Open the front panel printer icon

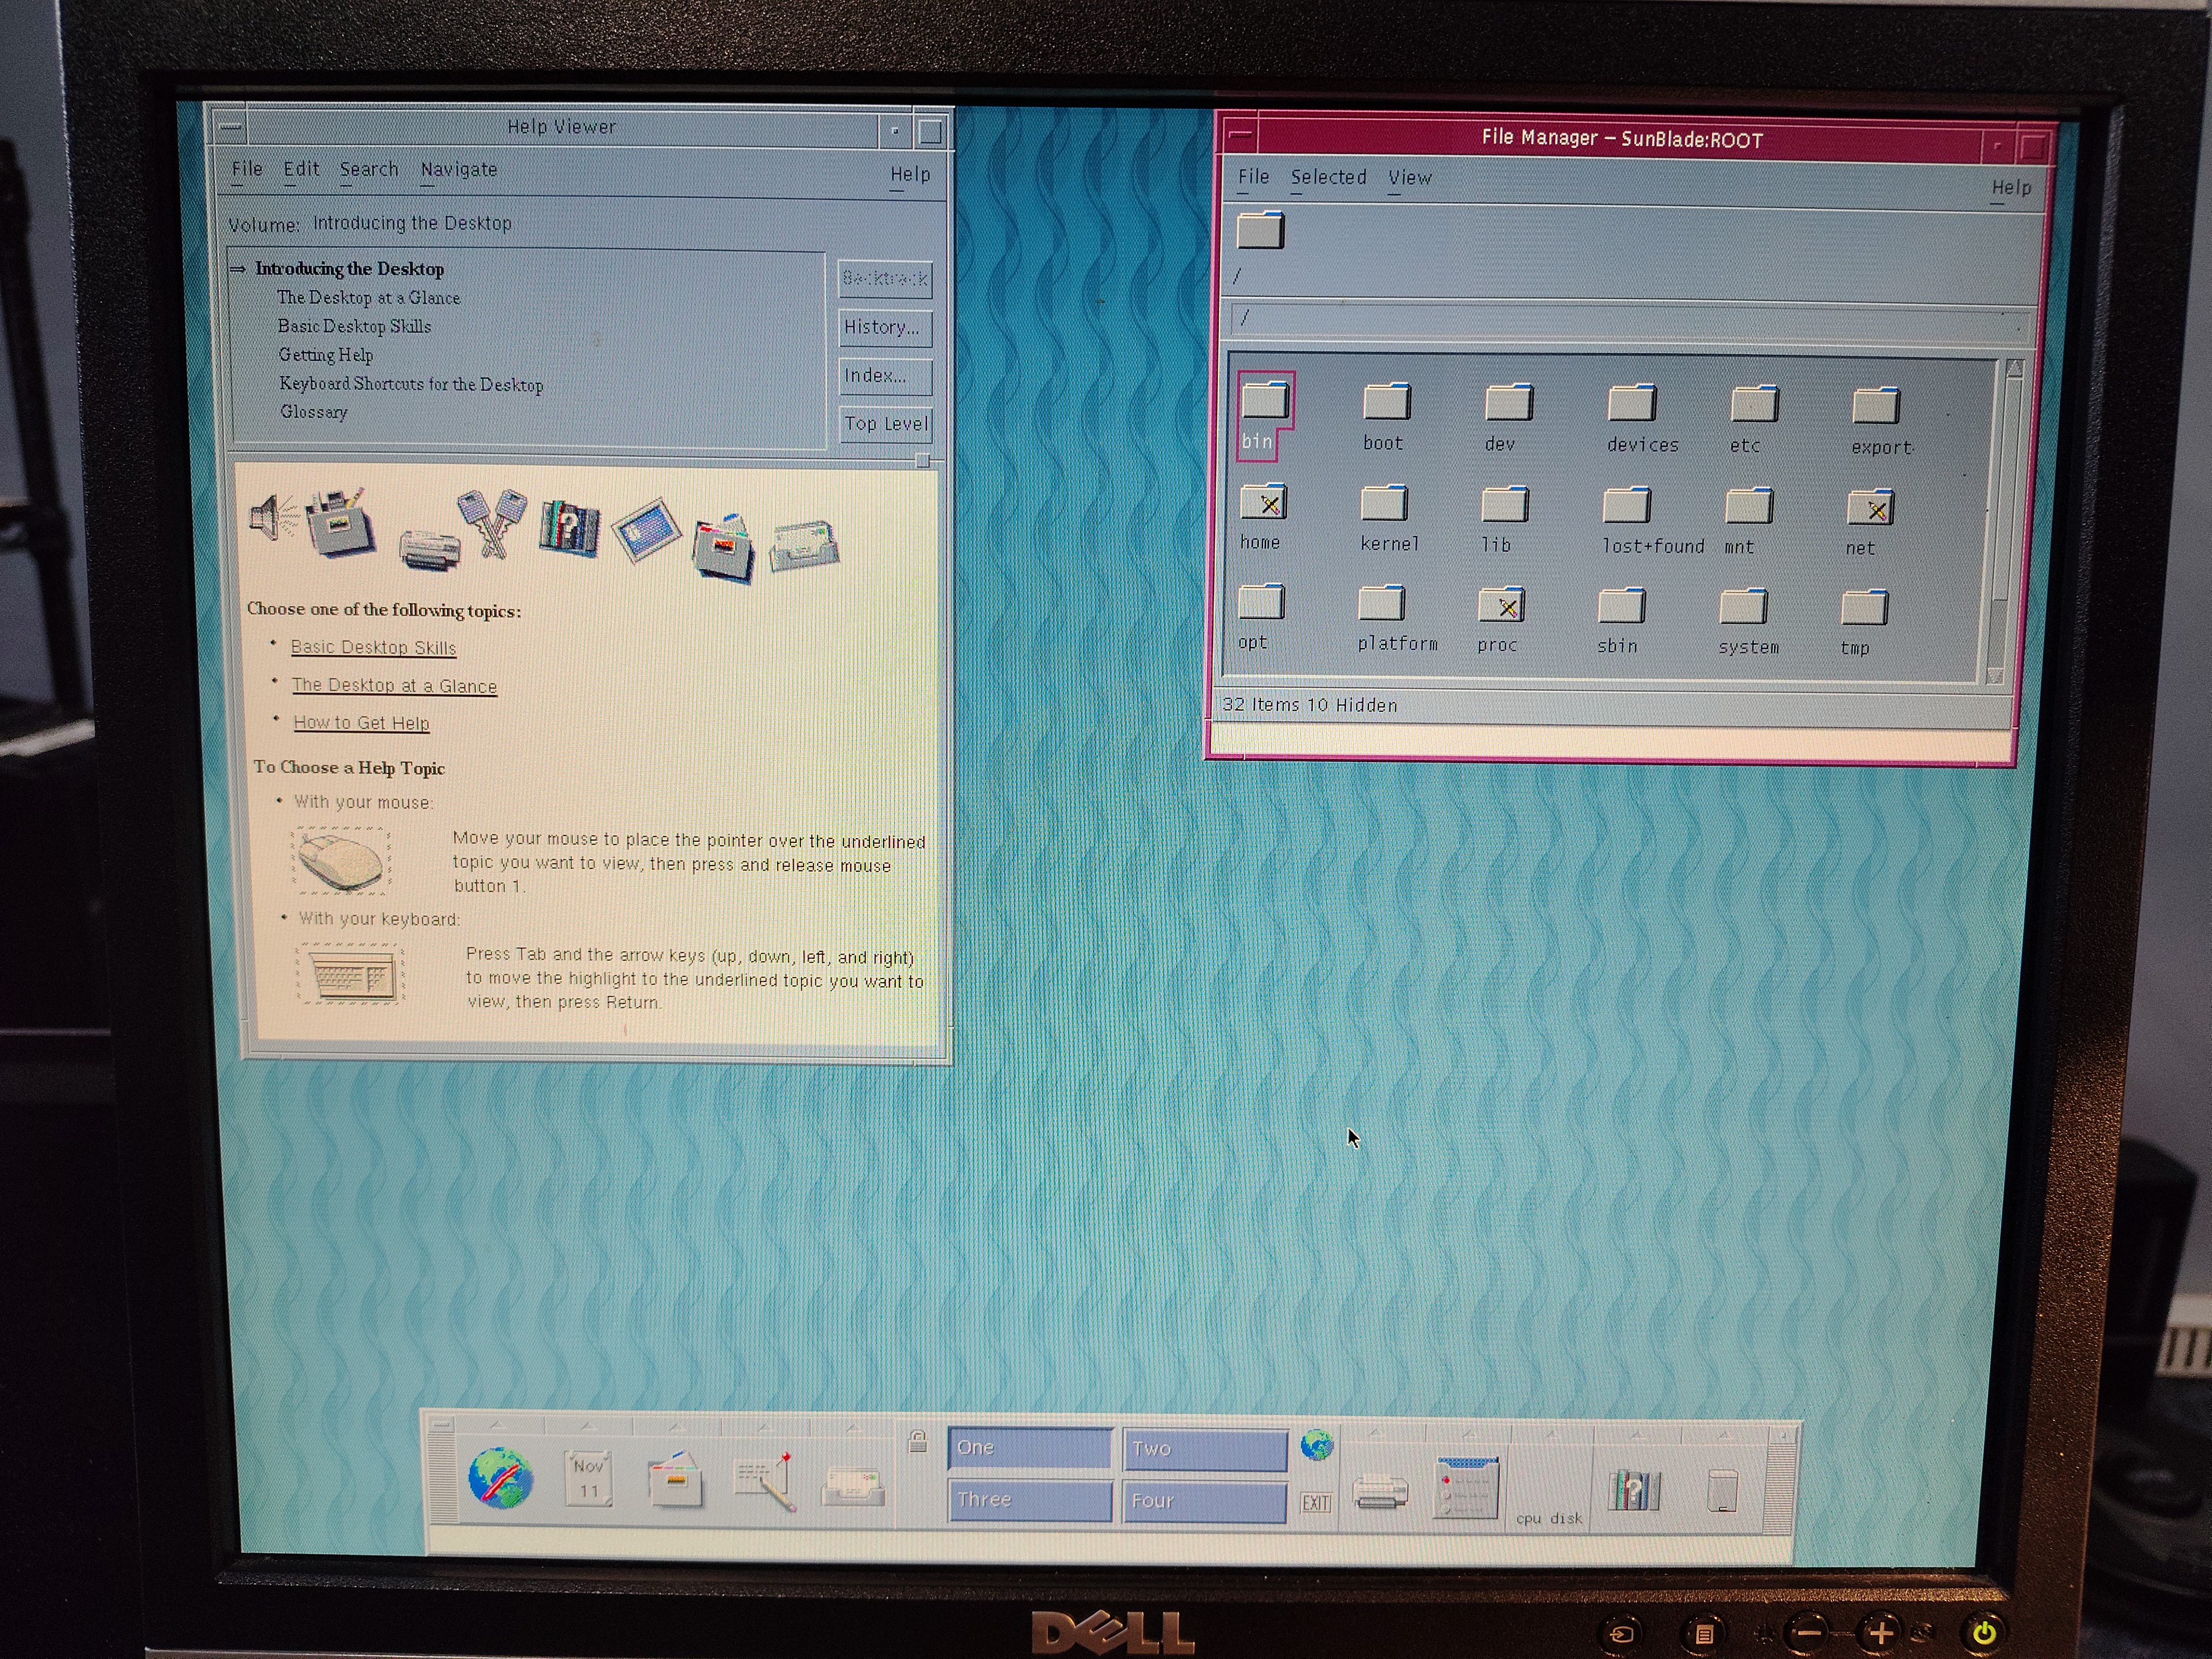(x=1380, y=1492)
